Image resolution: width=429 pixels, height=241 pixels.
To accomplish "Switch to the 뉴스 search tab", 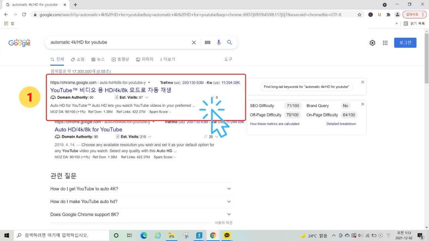I will [x=98, y=59].
